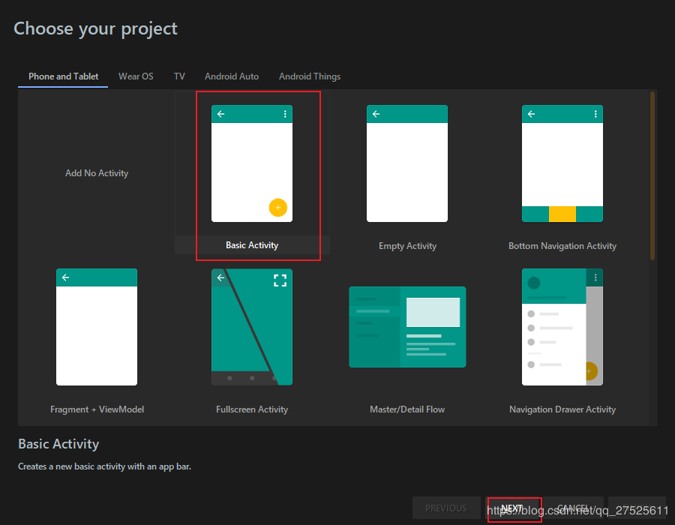Choose the Fullscreen Activity template
Image resolution: width=675 pixels, height=525 pixels.
coord(252,327)
